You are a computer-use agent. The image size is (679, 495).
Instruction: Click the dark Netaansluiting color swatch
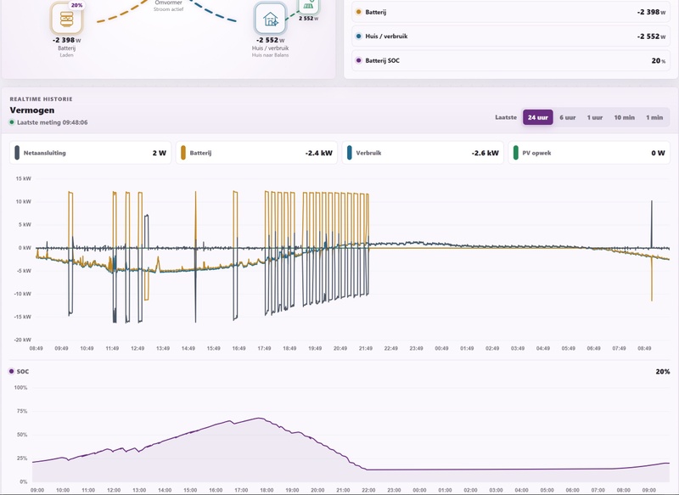pyautogui.click(x=17, y=153)
